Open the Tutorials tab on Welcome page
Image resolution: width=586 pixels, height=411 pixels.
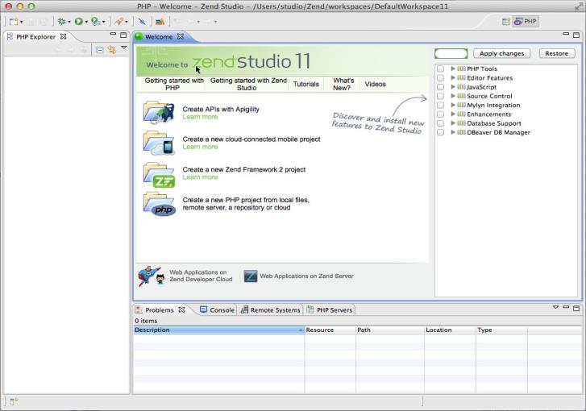pyautogui.click(x=305, y=84)
